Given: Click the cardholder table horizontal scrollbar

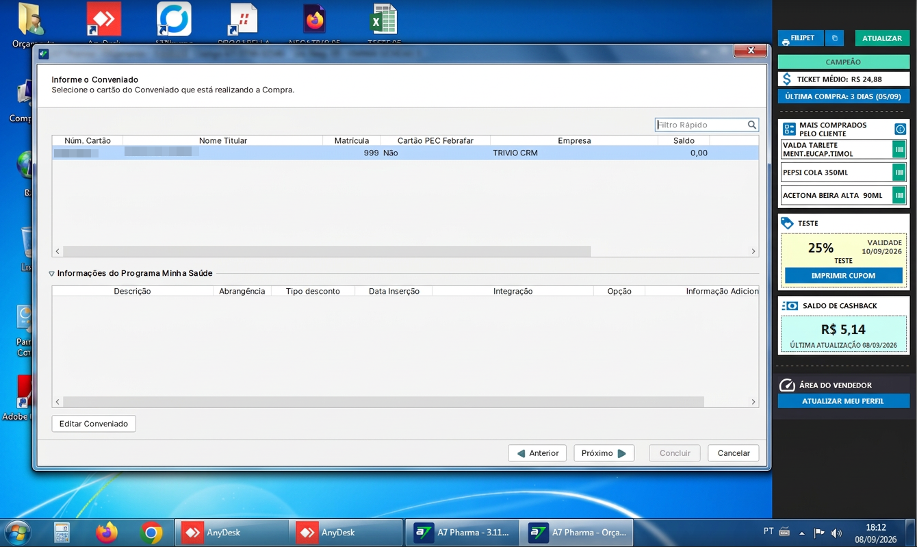Looking at the screenshot, I should [x=327, y=251].
